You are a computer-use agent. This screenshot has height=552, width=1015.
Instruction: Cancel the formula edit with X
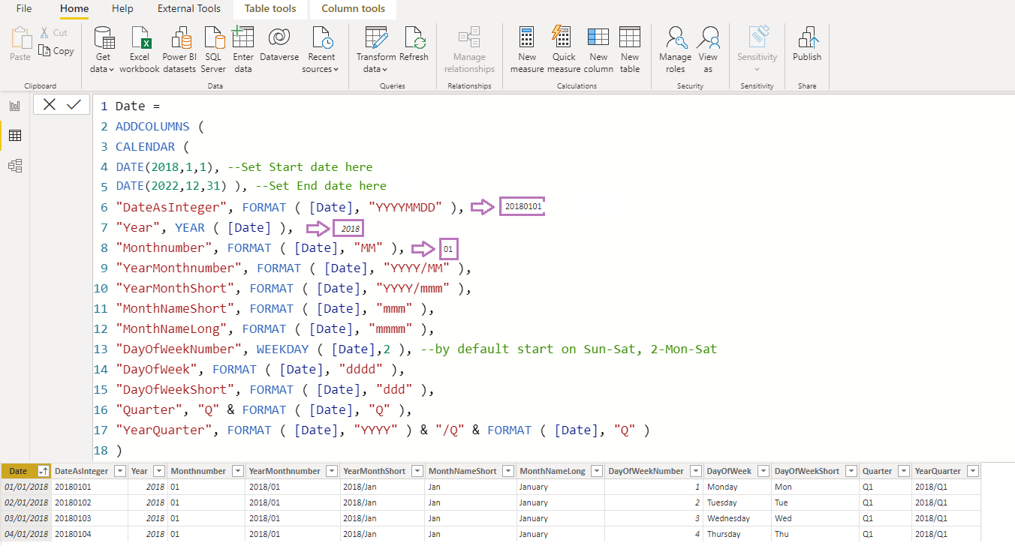pyautogui.click(x=50, y=105)
